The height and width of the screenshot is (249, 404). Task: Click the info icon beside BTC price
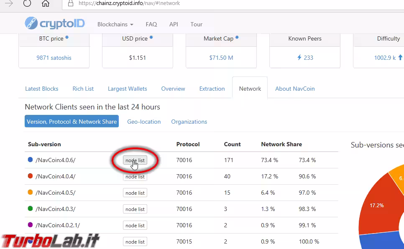67,38
